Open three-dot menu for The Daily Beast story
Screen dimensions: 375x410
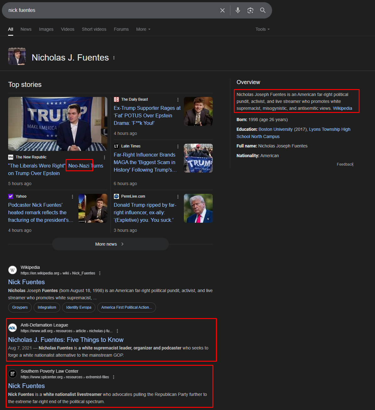point(178,99)
